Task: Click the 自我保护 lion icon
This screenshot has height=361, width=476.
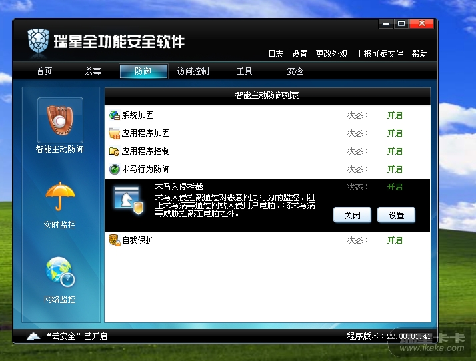Action: point(115,240)
